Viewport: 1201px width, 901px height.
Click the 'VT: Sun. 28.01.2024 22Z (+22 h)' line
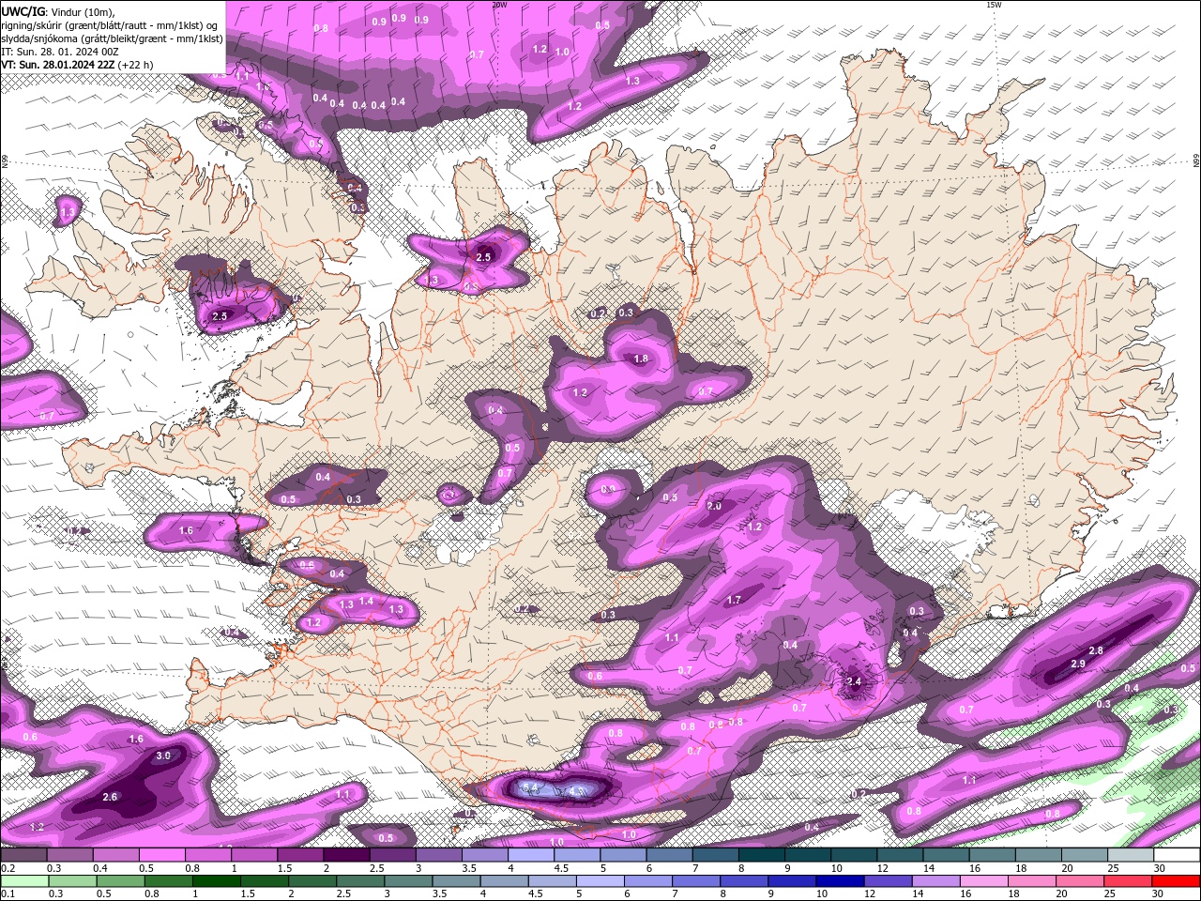click(77, 65)
